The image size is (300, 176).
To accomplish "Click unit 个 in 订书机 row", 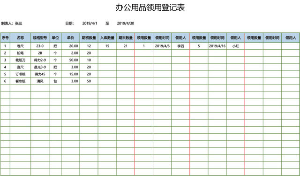I will (x=55, y=74).
